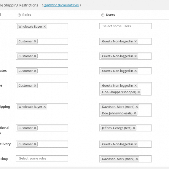The image size is (169, 169).
Task: Remove Davidson, Mark tag above Doe, John
Action: tap(137, 107)
